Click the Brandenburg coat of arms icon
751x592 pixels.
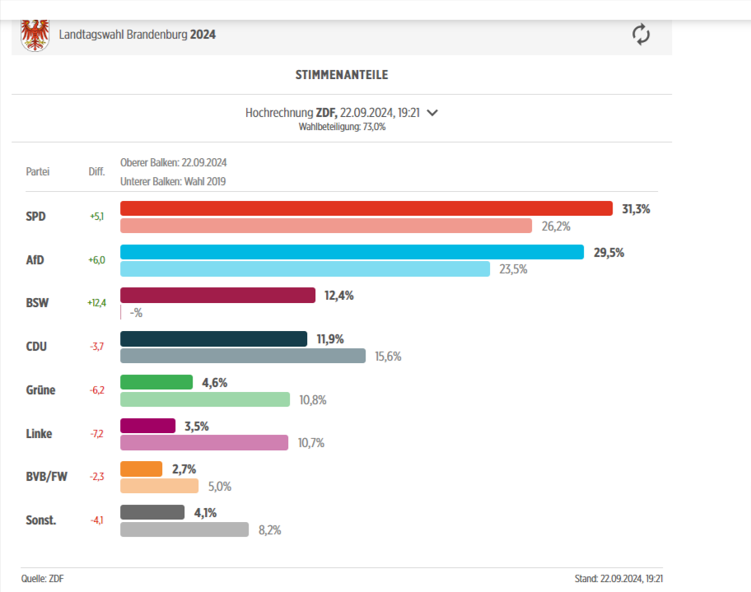[35, 35]
